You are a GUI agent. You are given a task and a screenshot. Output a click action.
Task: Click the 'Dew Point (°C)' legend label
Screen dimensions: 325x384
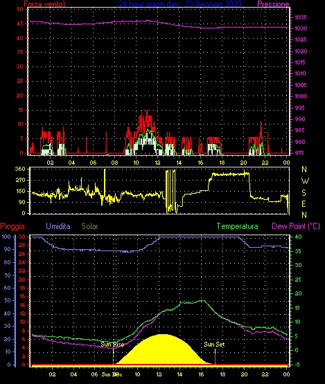coord(296,226)
